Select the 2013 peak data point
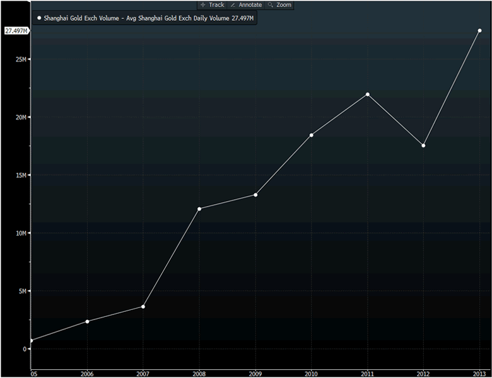 [479, 30]
